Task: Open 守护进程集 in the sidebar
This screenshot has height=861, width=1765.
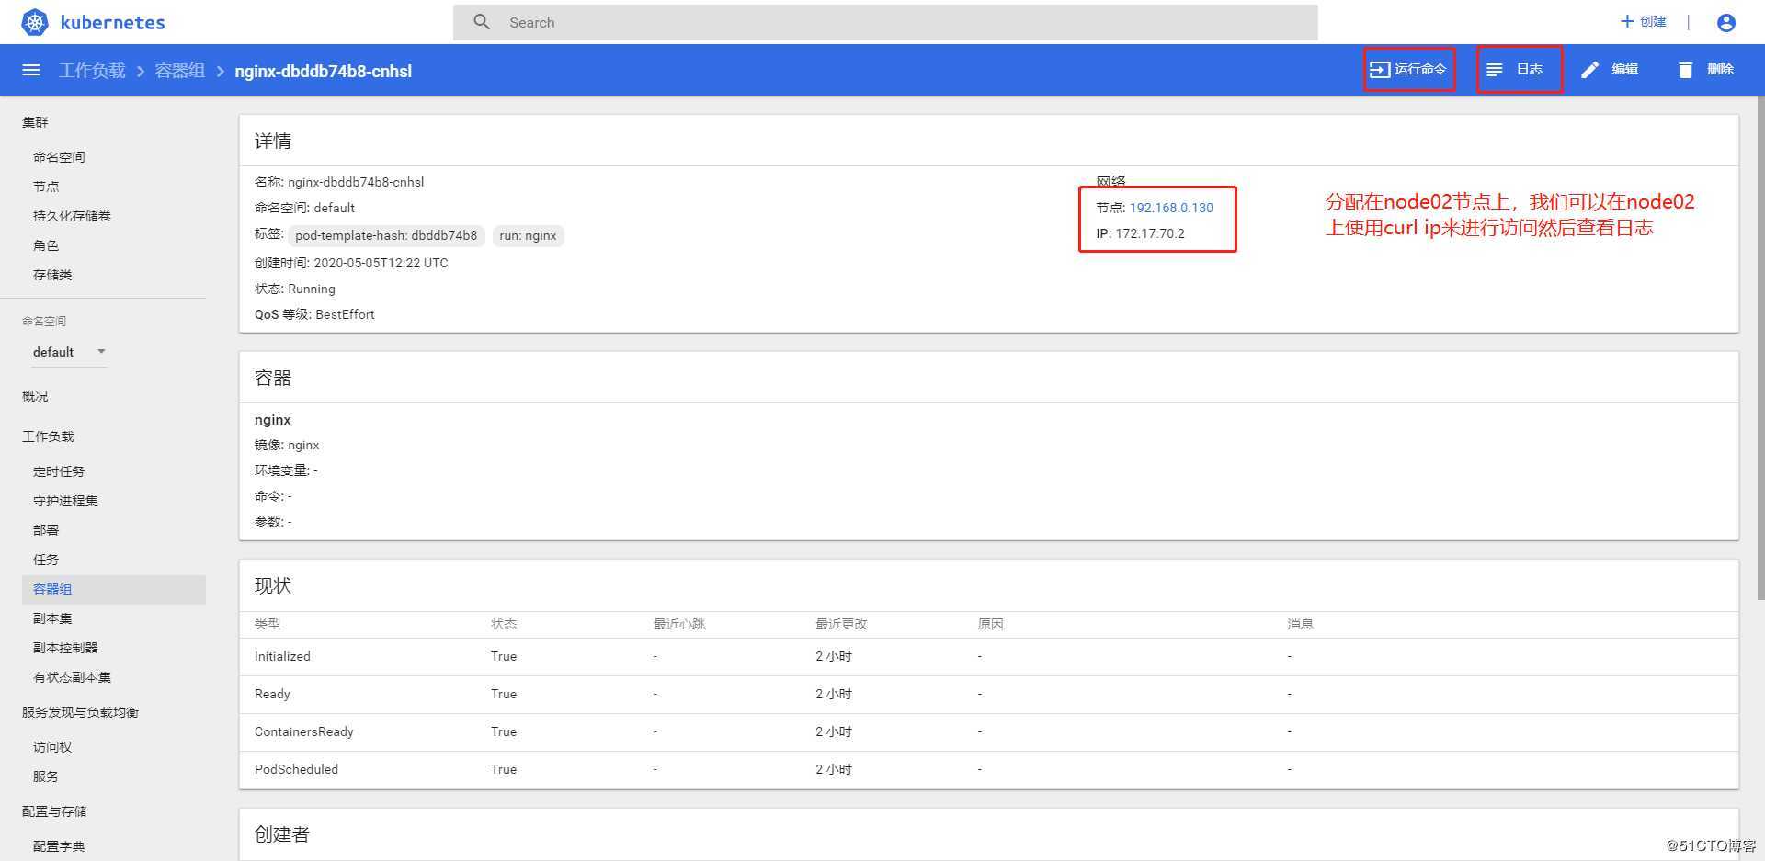Action: [65, 501]
